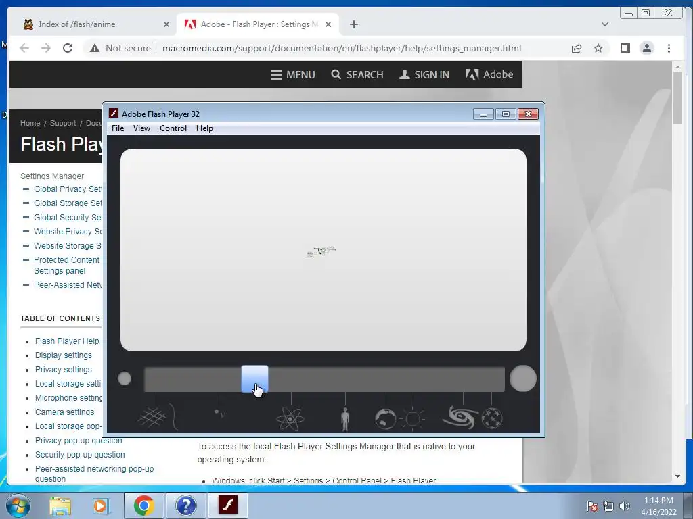Open Windows Explorer from the taskbar
The height and width of the screenshot is (519, 693).
pos(60,505)
